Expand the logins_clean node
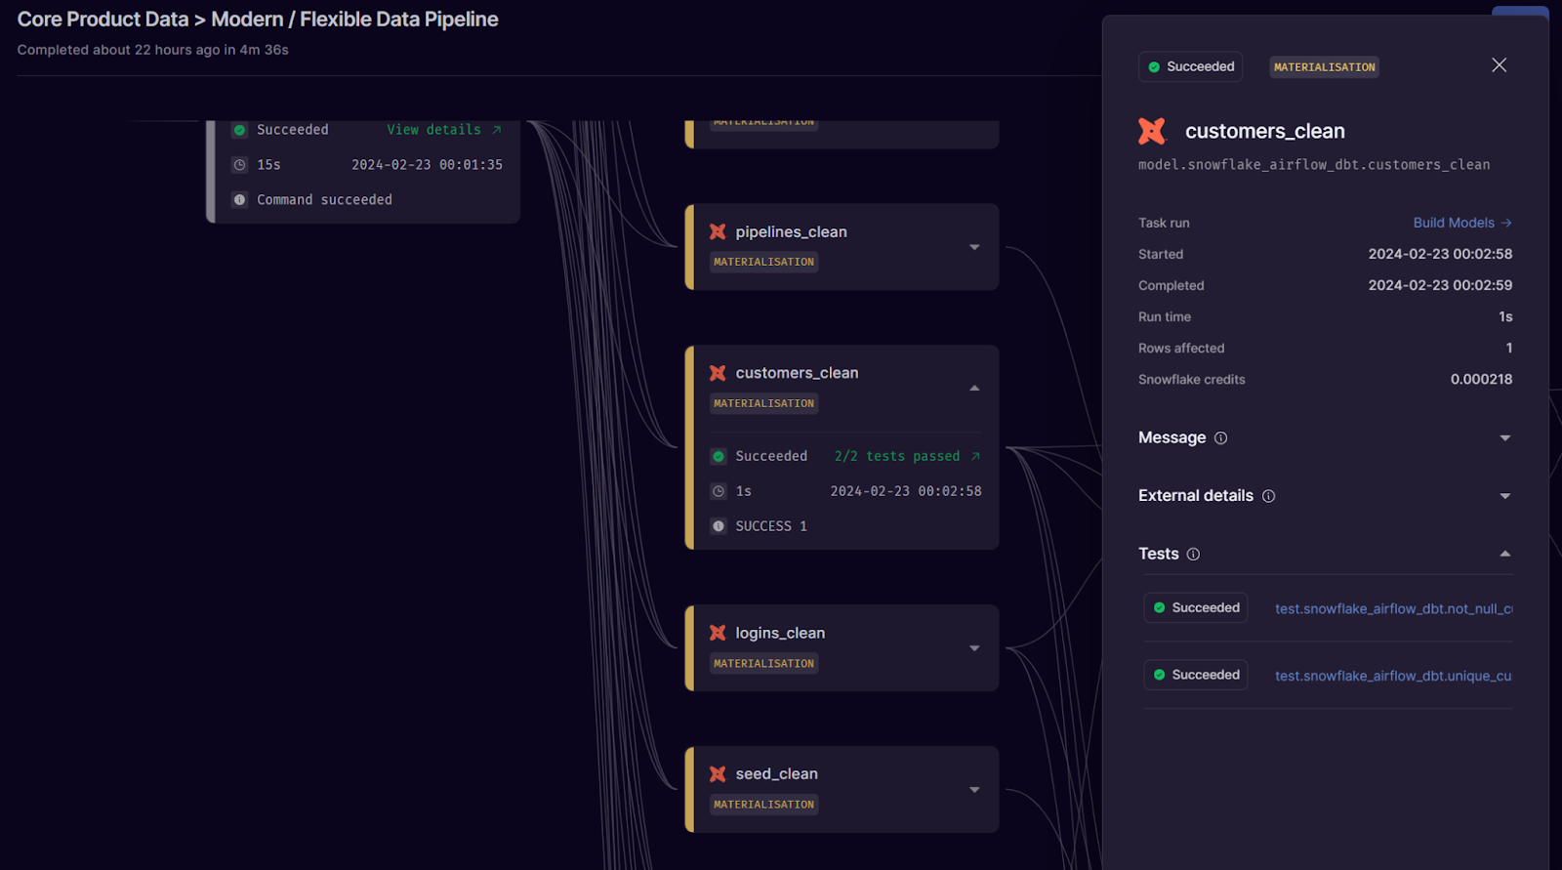This screenshot has width=1562, height=870. [x=974, y=648]
